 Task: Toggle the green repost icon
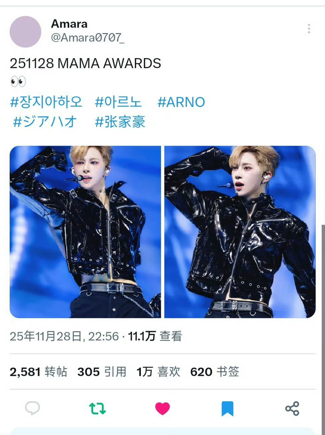[97, 408]
